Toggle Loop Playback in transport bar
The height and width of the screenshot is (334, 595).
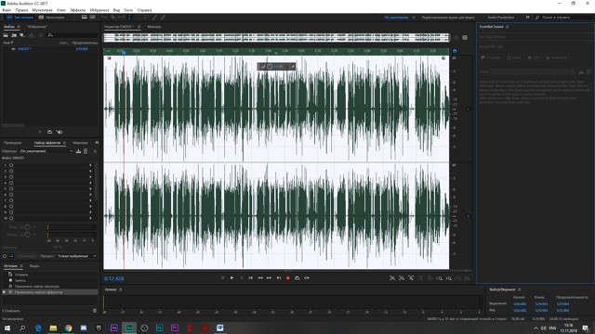pos(297,278)
